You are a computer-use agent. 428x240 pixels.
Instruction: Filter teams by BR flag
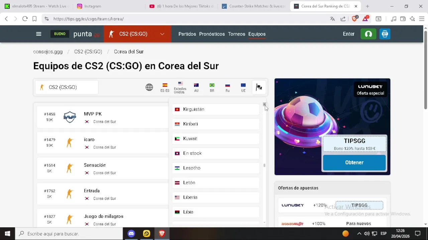click(212, 87)
